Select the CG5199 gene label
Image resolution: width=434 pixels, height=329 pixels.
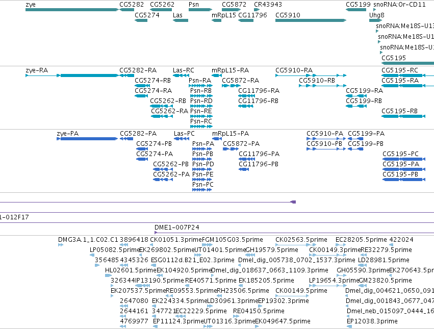(x=358, y=5)
